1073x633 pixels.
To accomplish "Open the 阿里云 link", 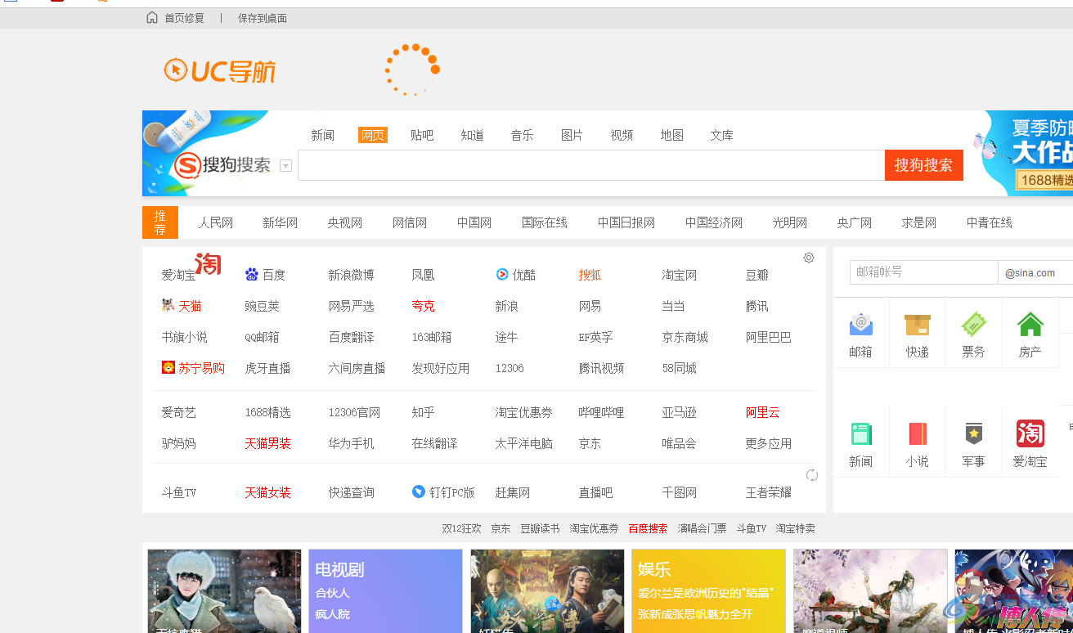I will pos(763,412).
